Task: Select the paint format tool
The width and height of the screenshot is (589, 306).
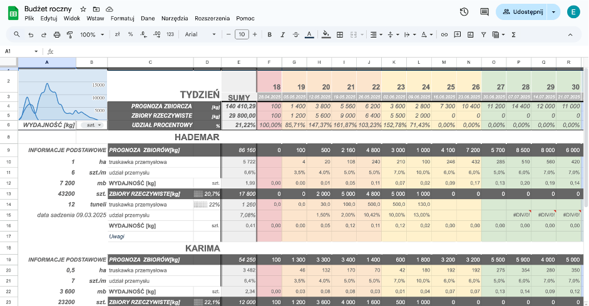Action: (x=70, y=34)
